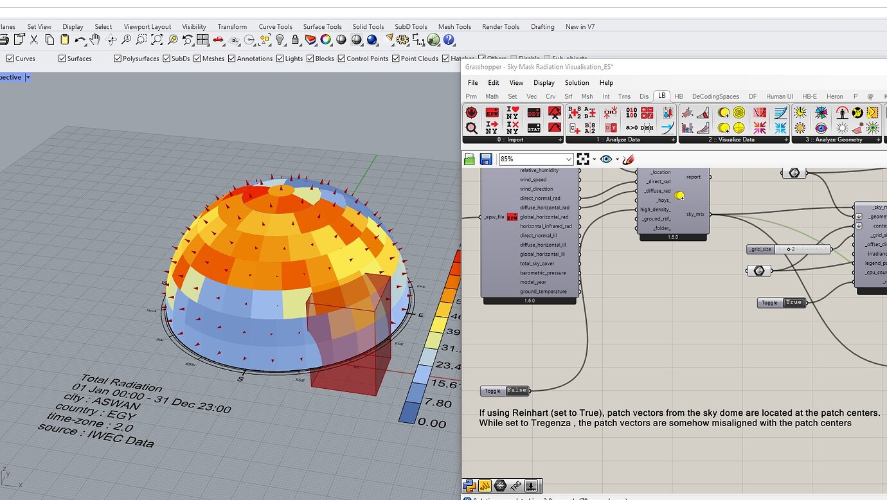Select the Import EPW icon in Ladybug toolbar

(492, 114)
